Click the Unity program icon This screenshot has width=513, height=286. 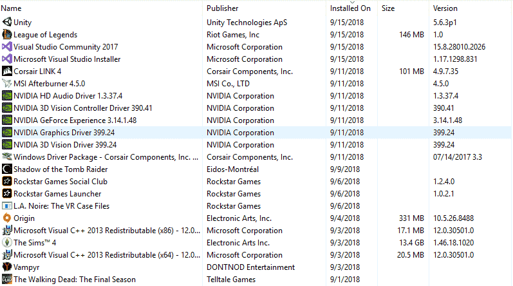coord(7,22)
